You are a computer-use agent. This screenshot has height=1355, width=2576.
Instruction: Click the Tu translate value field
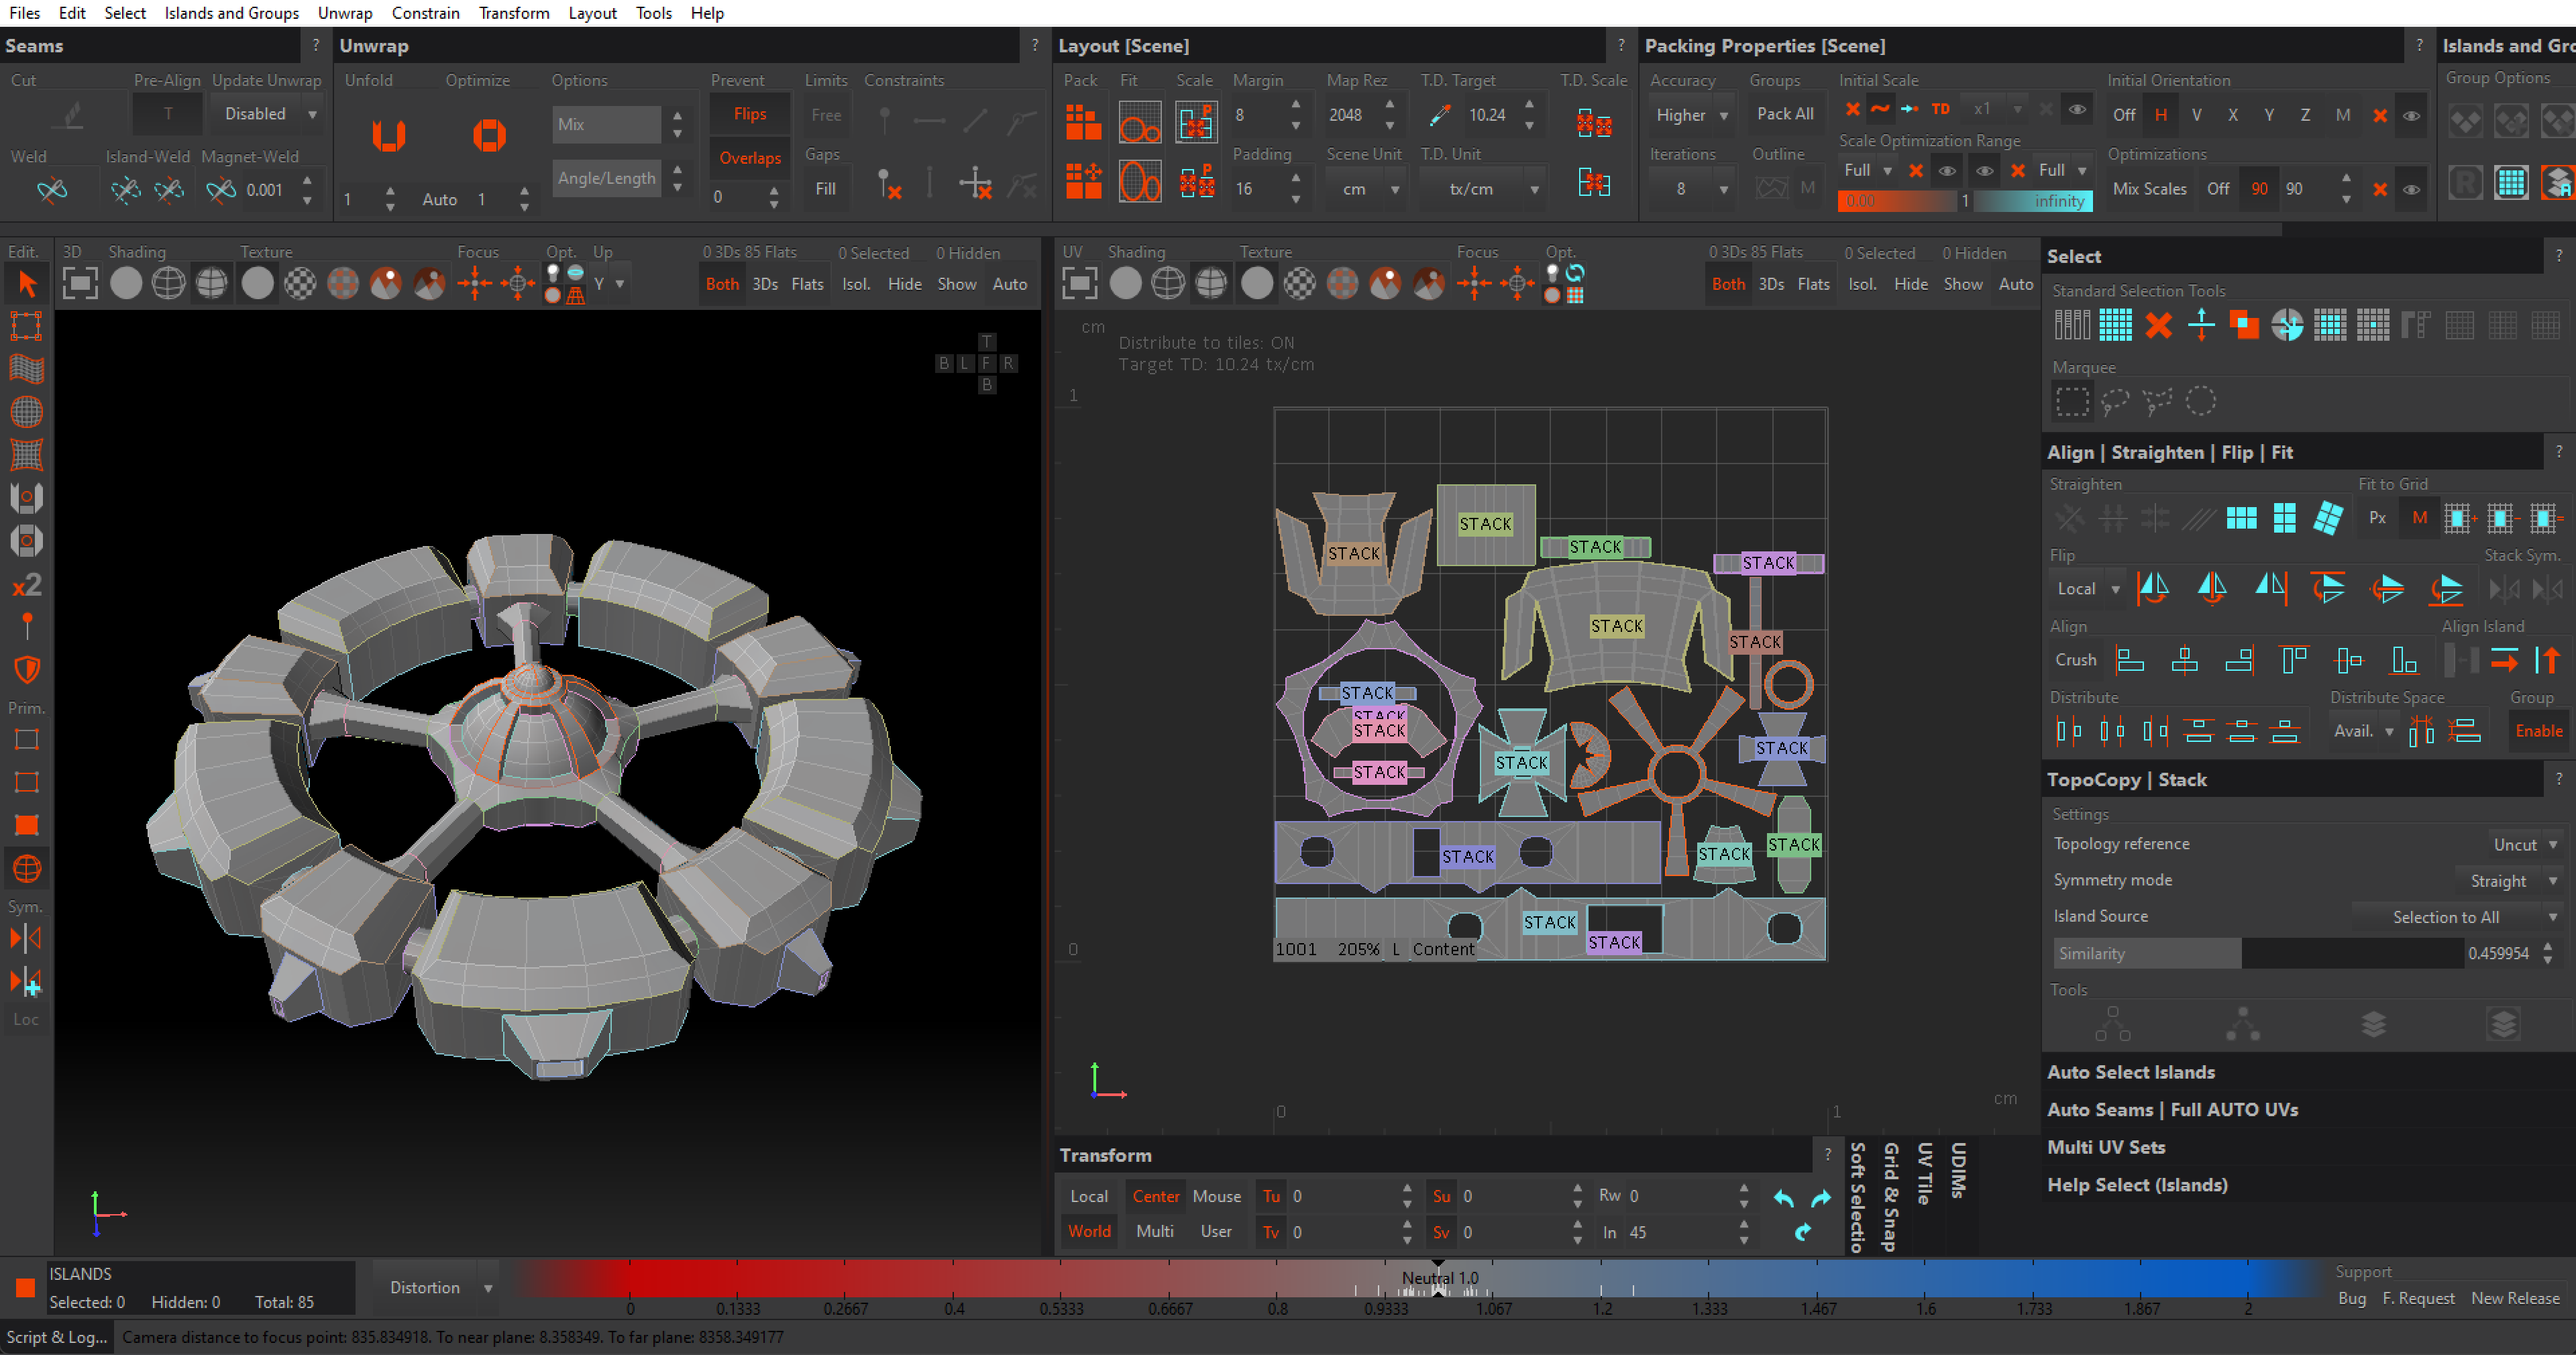[1342, 1196]
